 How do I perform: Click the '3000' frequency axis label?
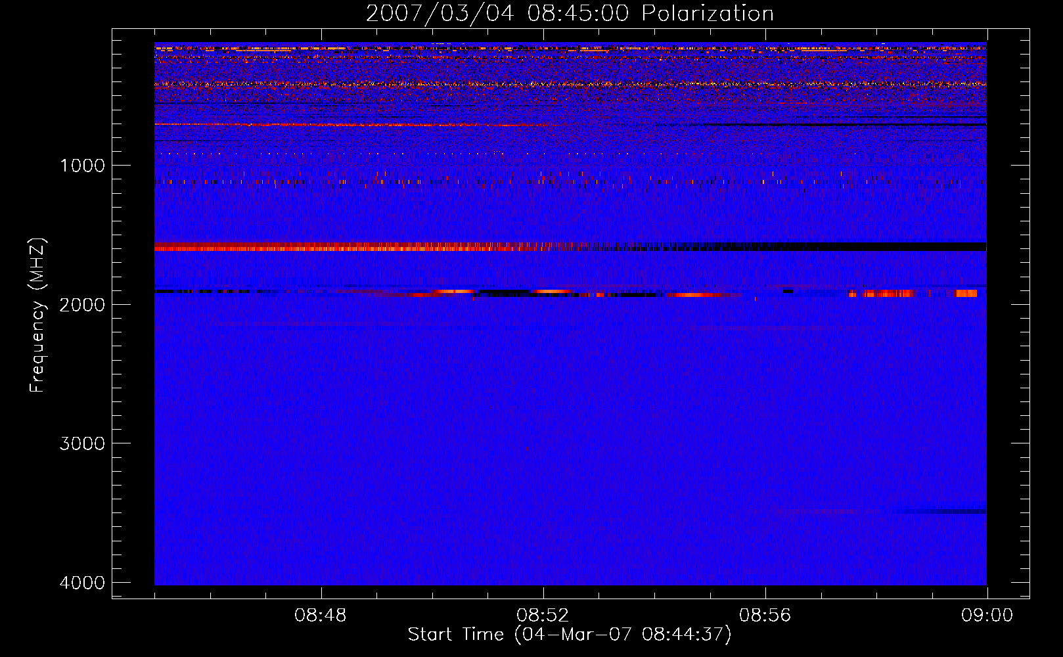[82, 443]
